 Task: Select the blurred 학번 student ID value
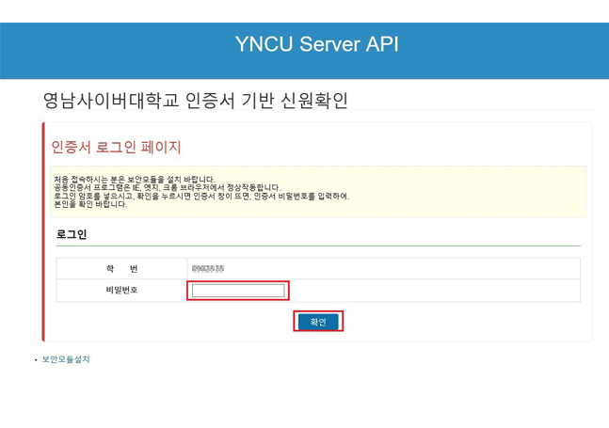[x=208, y=268]
